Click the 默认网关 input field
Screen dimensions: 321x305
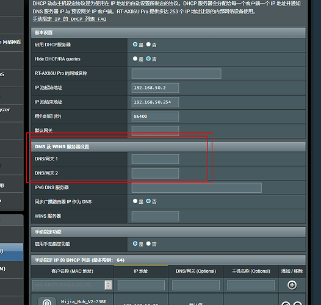pos(156,131)
